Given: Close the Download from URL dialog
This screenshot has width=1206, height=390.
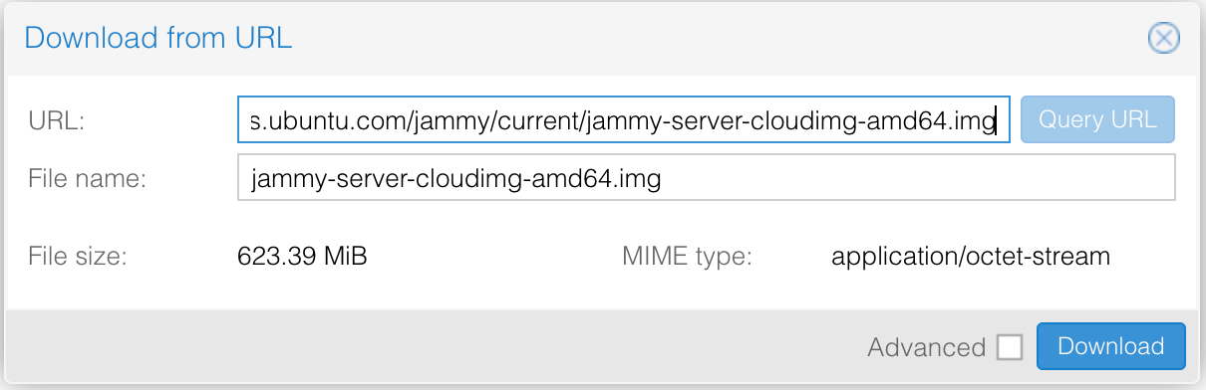Looking at the screenshot, I should [1163, 38].
